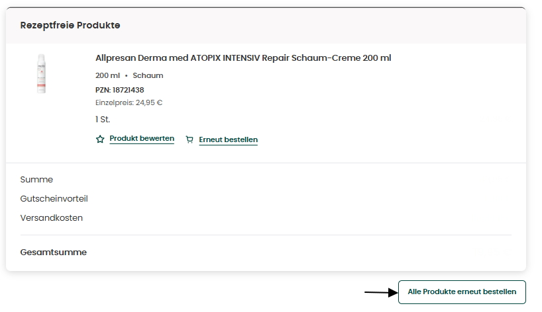Click the star icon beside Produkt bewerten

pos(100,139)
